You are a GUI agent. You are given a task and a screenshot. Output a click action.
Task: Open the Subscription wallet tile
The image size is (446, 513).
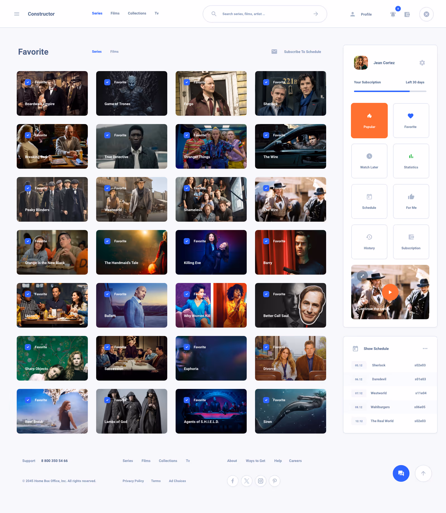[x=411, y=242]
